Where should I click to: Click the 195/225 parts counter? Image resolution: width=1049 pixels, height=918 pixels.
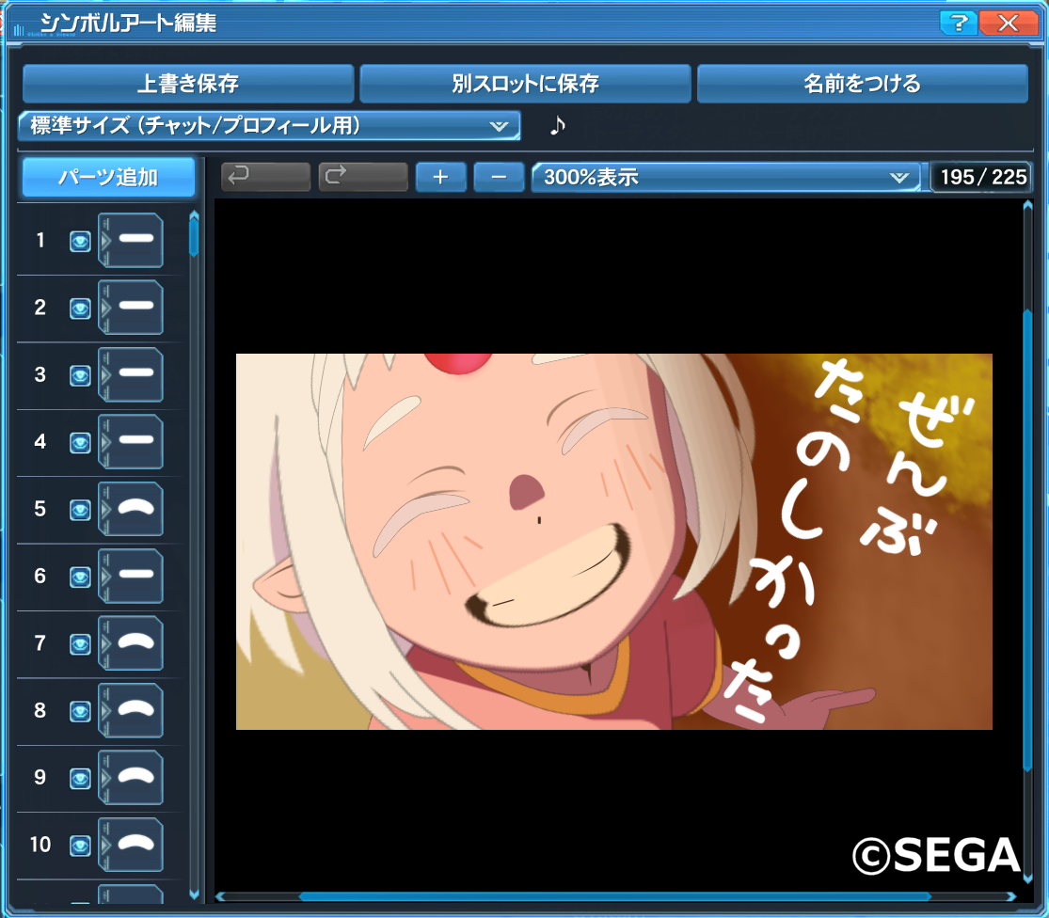coord(983,177)
